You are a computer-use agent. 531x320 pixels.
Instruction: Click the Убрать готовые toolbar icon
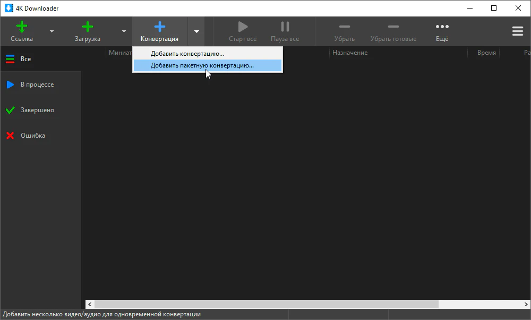coord(393,27)
